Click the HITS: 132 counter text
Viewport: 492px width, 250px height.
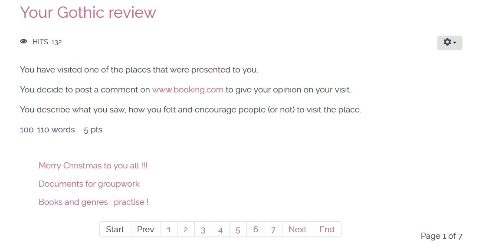(47, 42)
